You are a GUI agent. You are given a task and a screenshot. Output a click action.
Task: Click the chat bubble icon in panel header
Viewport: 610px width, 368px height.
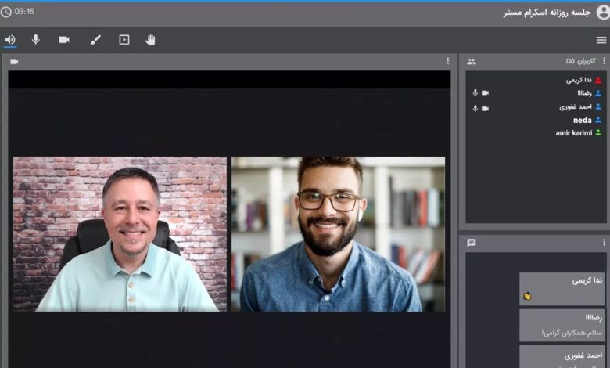(471, 243)
